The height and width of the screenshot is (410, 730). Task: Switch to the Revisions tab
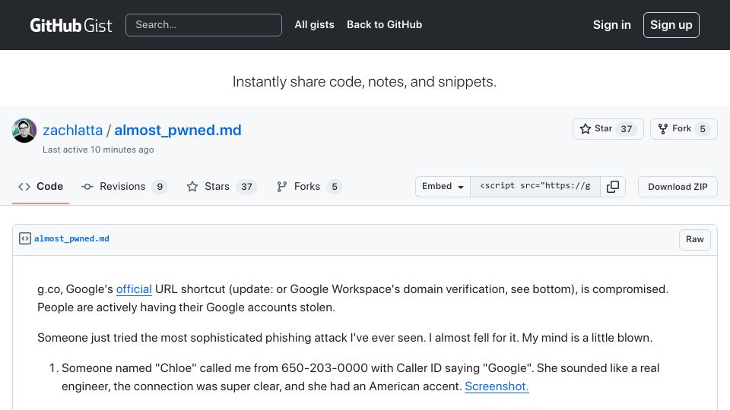click(124, 187)
